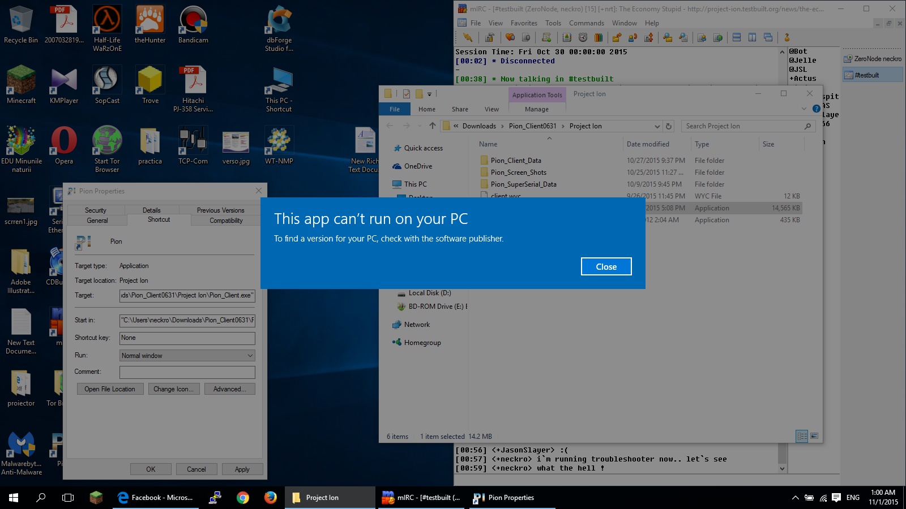Image resolution: width=906 pixels, height=509 pixels.
Task: Expand Explorer address bar history dropdown
Action: point(657,126)
